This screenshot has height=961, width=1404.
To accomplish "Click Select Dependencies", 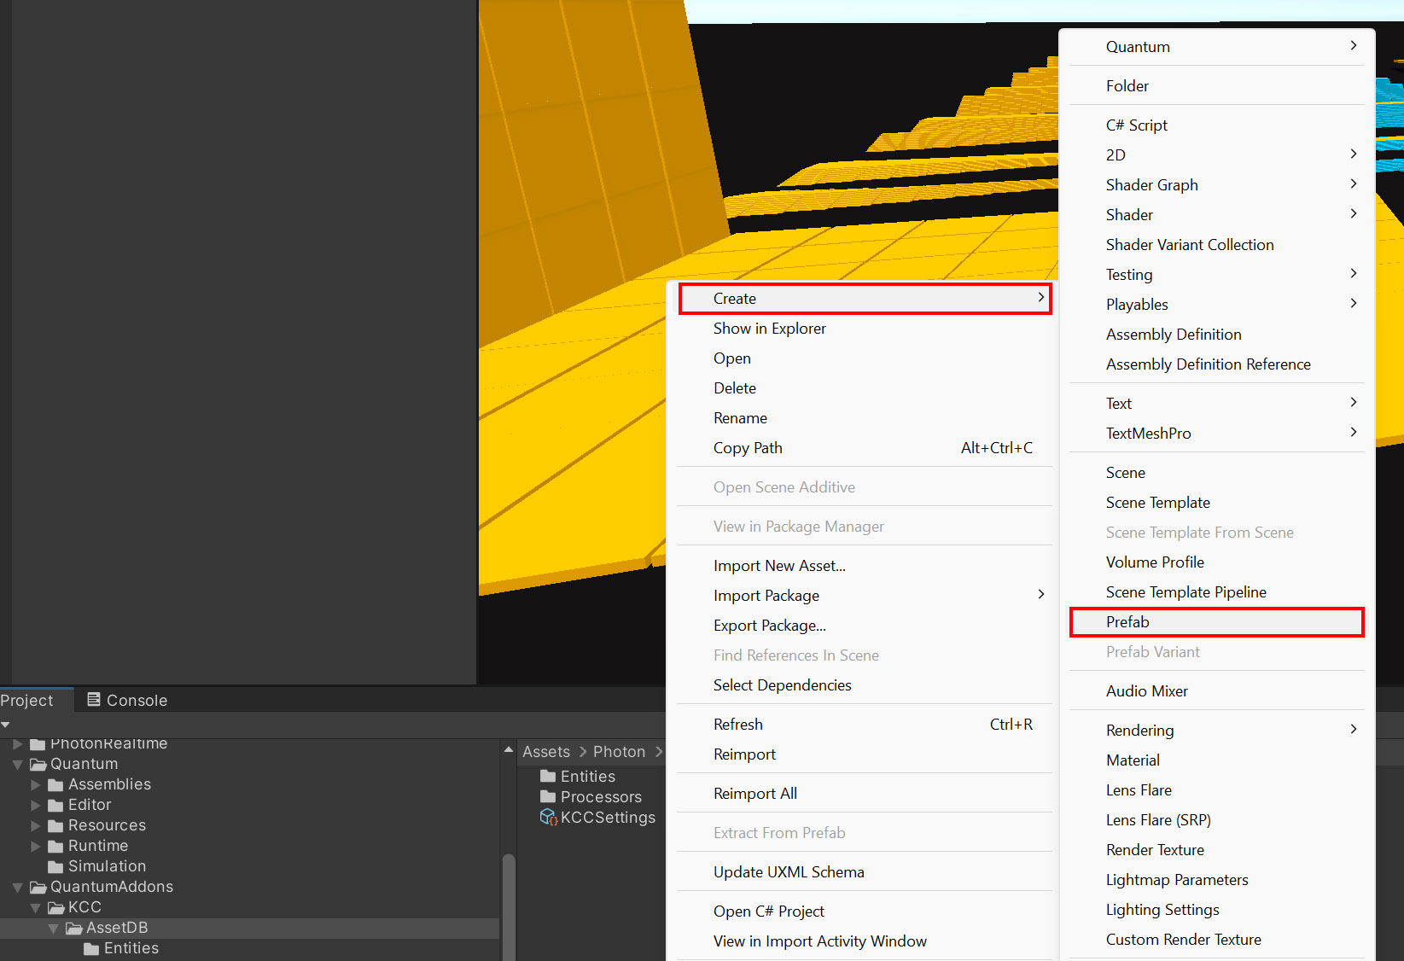I will 782,685.
